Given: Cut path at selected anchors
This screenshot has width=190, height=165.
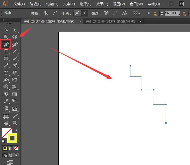Looking at the screenshot, I should tap(124, 13).
